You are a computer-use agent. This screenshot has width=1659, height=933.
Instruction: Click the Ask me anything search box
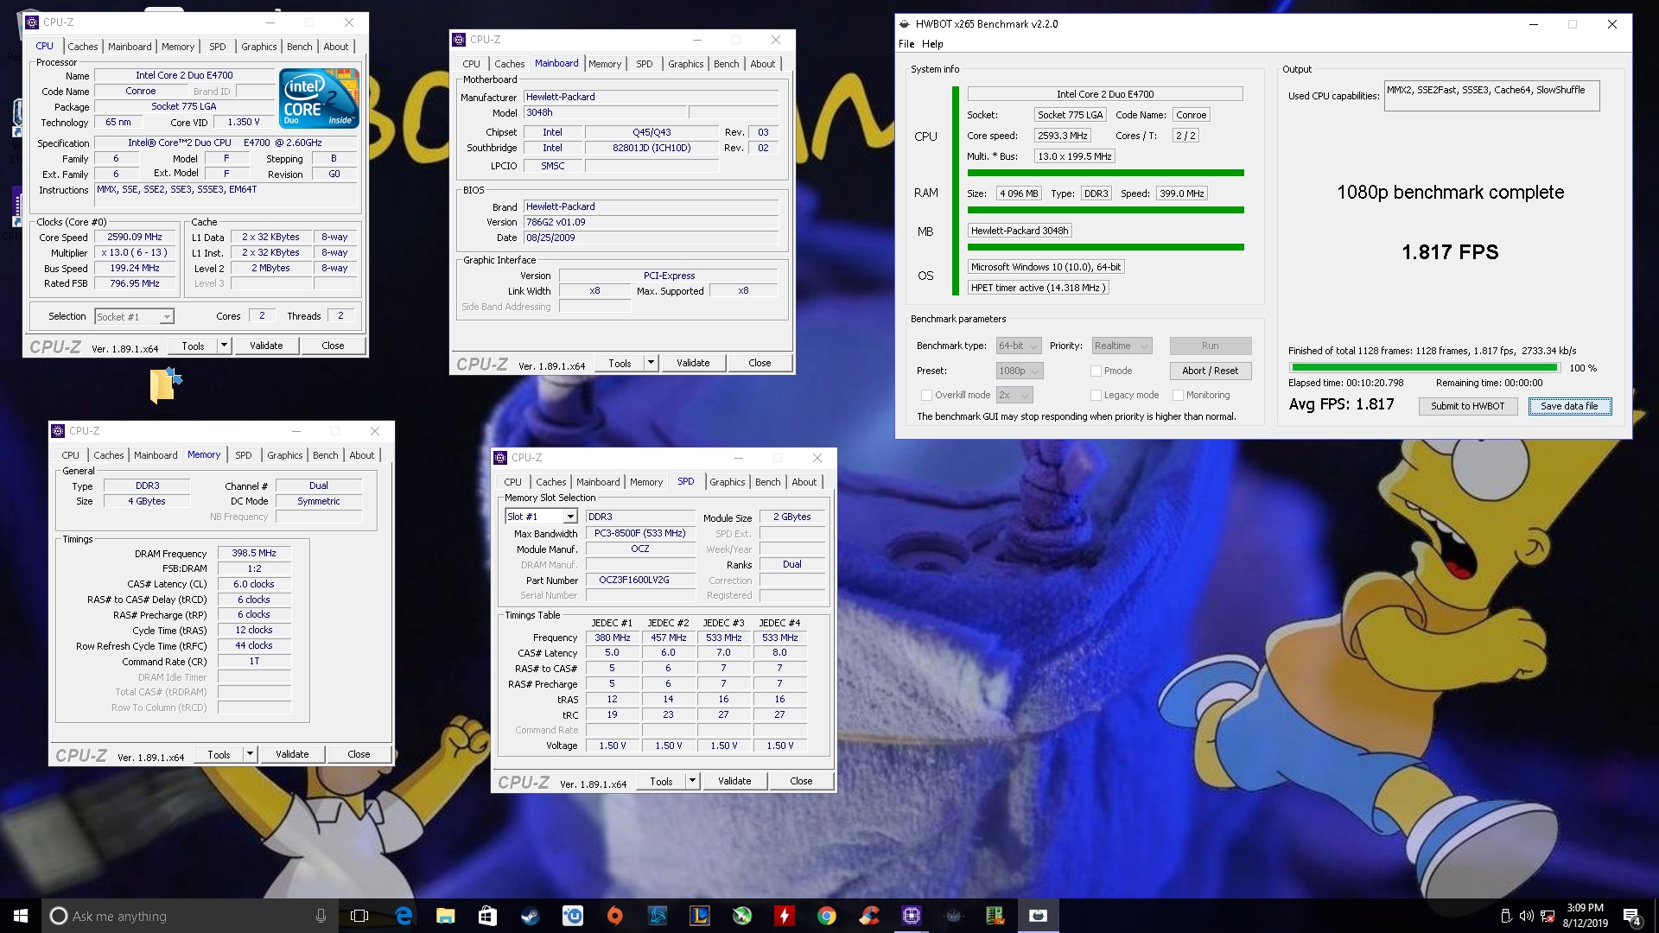[x=190, y=916]
